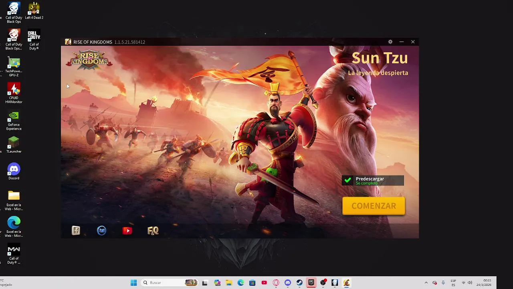513x289 pixels.
Task: Open the ESP ES language switcher
Action: click(x=453, y=283)
